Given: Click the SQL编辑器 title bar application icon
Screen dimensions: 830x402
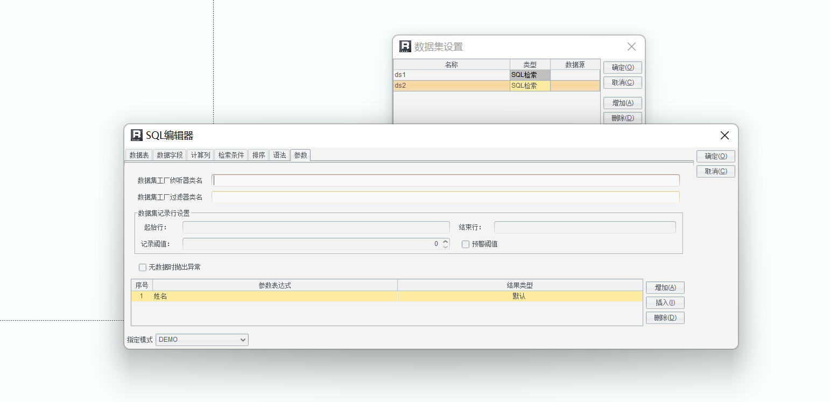Looking at the screenshot, I should 137,135.
